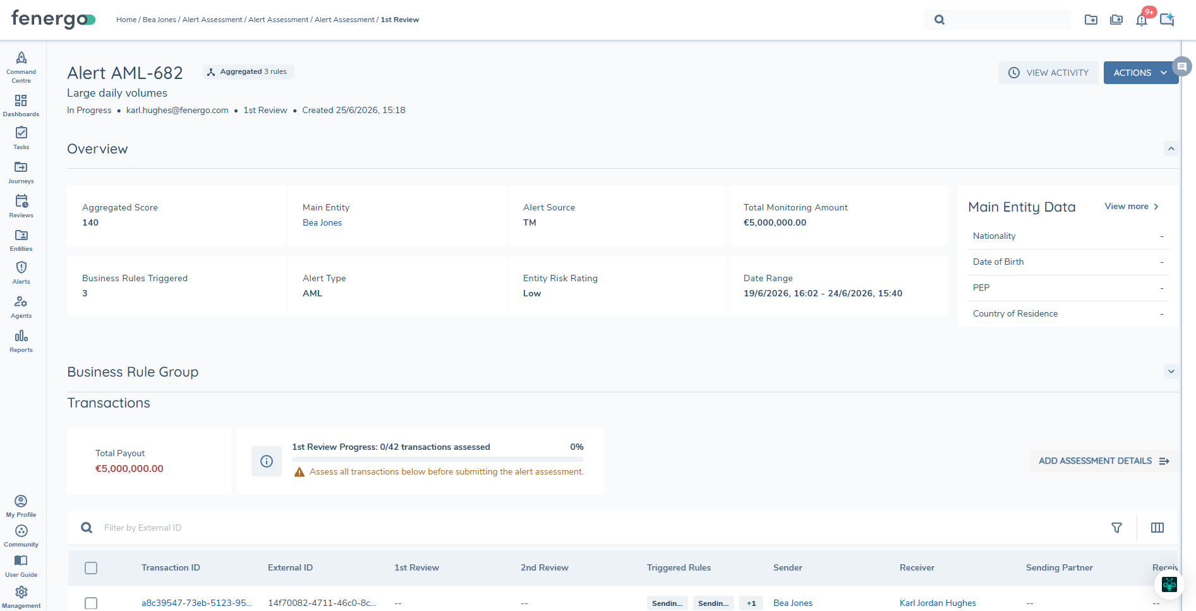Click ADD ASSESSMENT DETAILS button
Screen dimensions: 1196x611
(1104, 461)
